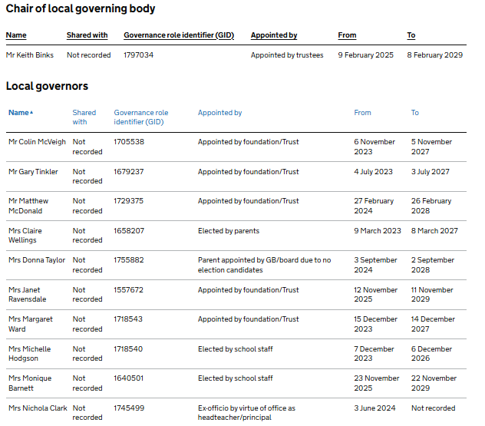
Task: Click Appointed by header in Chair table
Action: tap(274, 35)
